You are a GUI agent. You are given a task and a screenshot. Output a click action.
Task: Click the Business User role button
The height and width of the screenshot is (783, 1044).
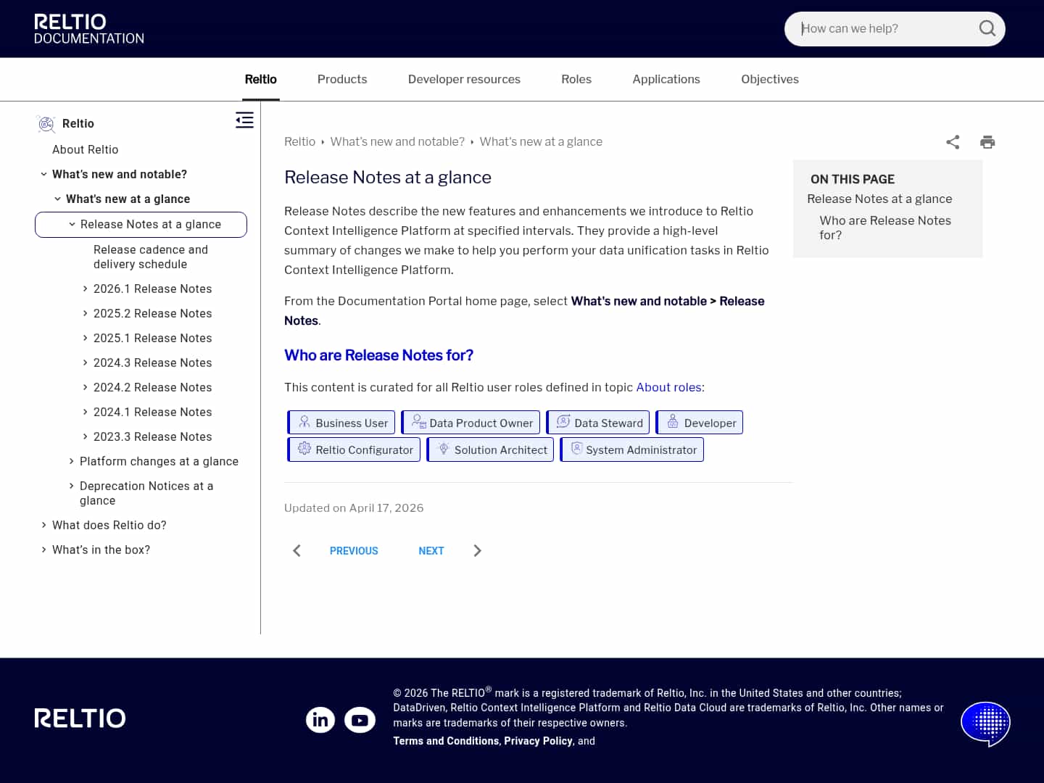[x=341, y=423]
